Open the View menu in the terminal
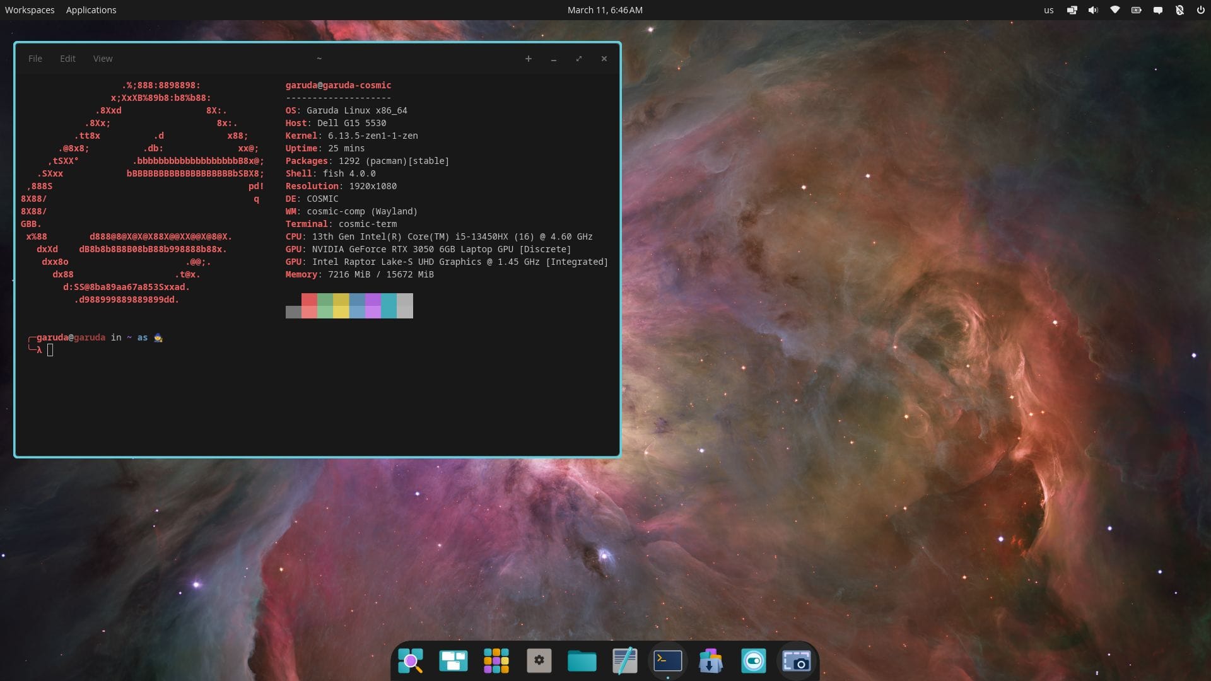Image resolution: width=1211 pixels, height=681 pixels. pos(102,58)
